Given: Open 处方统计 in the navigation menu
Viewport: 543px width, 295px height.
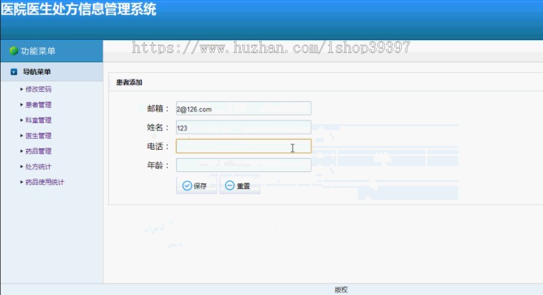Looking at the screenshot, I should [x=39, y=167].
